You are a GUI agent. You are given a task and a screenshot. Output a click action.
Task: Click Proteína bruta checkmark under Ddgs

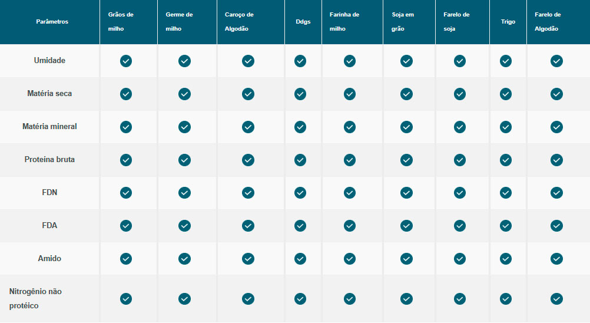pyautogui.click(x=300, y=160)
